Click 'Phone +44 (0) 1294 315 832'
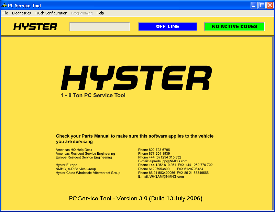 pos(159,157)
